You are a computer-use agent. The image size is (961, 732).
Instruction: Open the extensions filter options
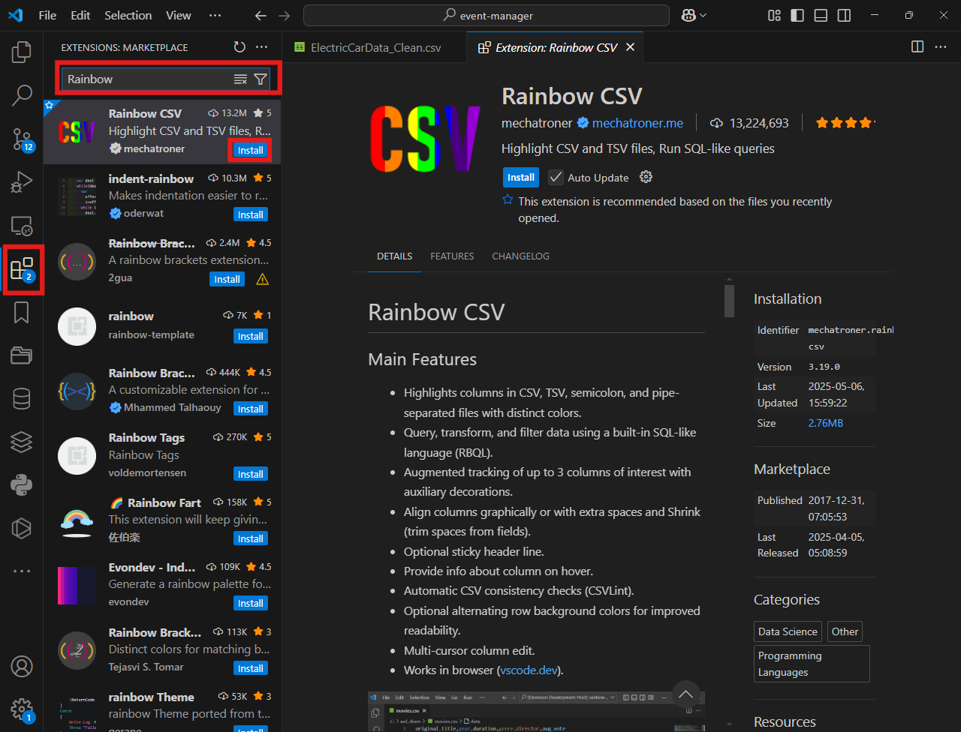click(x=261, y=79)
